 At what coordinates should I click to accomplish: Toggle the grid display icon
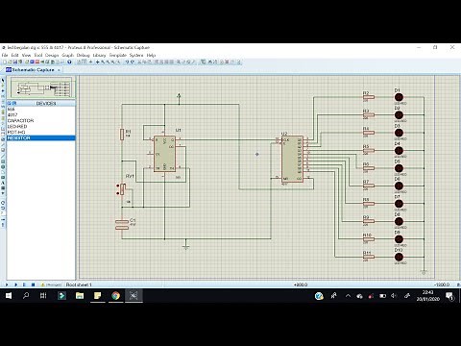click(85, 62)
